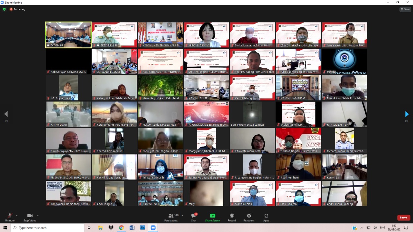
Task: Stop Video camera feed
Action: [30, 217]
